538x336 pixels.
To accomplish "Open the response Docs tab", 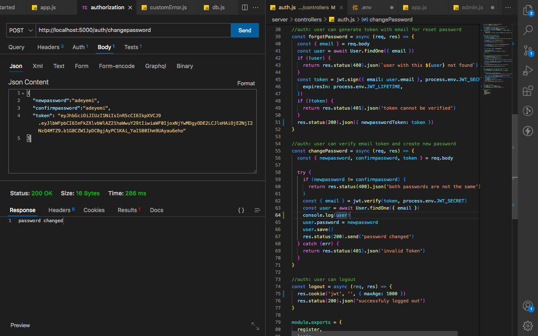I will [157, 210].
